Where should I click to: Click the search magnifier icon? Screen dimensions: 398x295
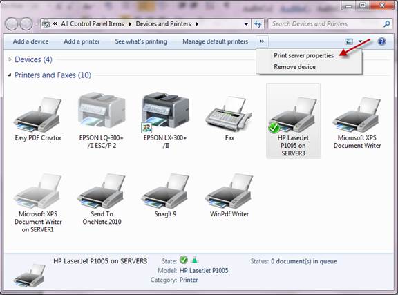point(386,24)
